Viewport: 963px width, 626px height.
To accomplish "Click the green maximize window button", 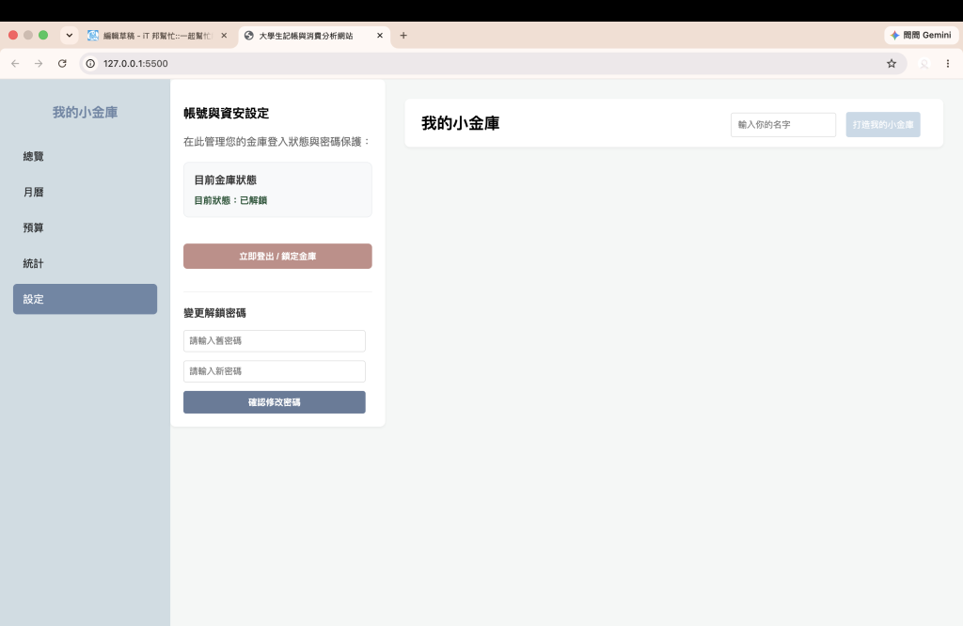I will 43,35.
